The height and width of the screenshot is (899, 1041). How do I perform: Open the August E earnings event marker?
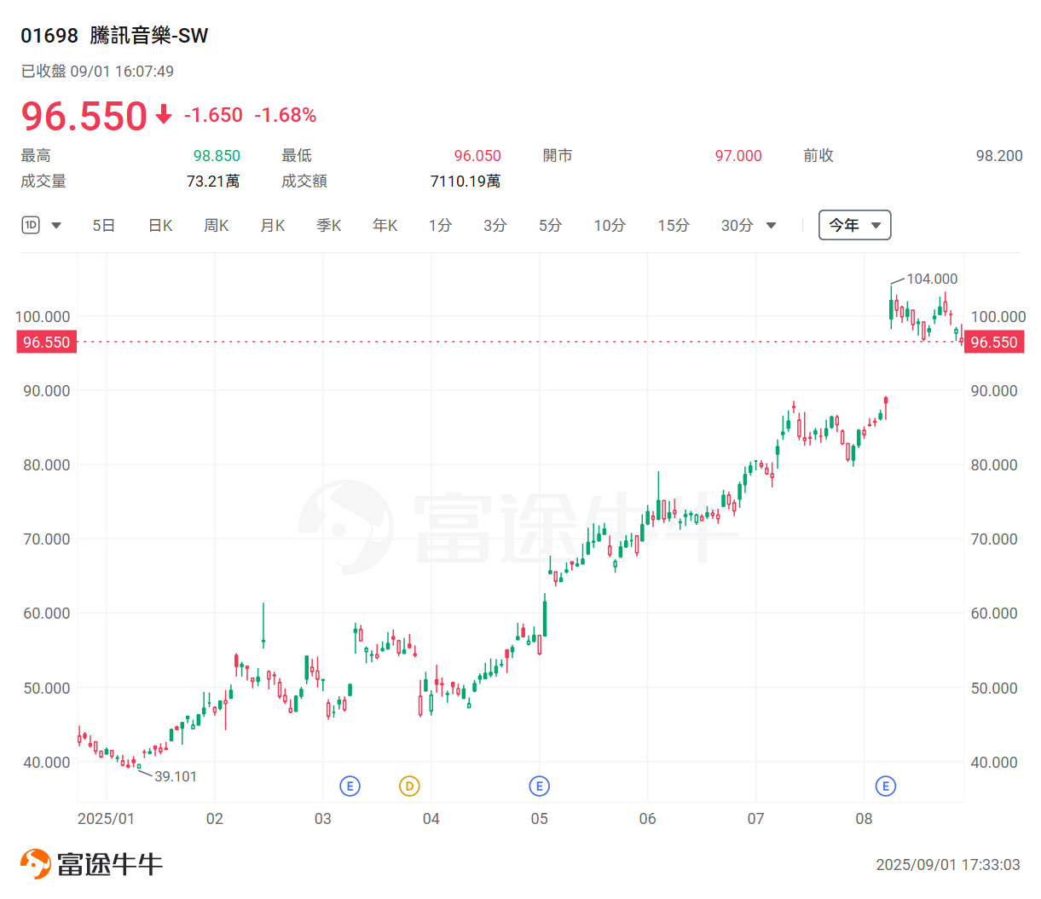(886, 786)
